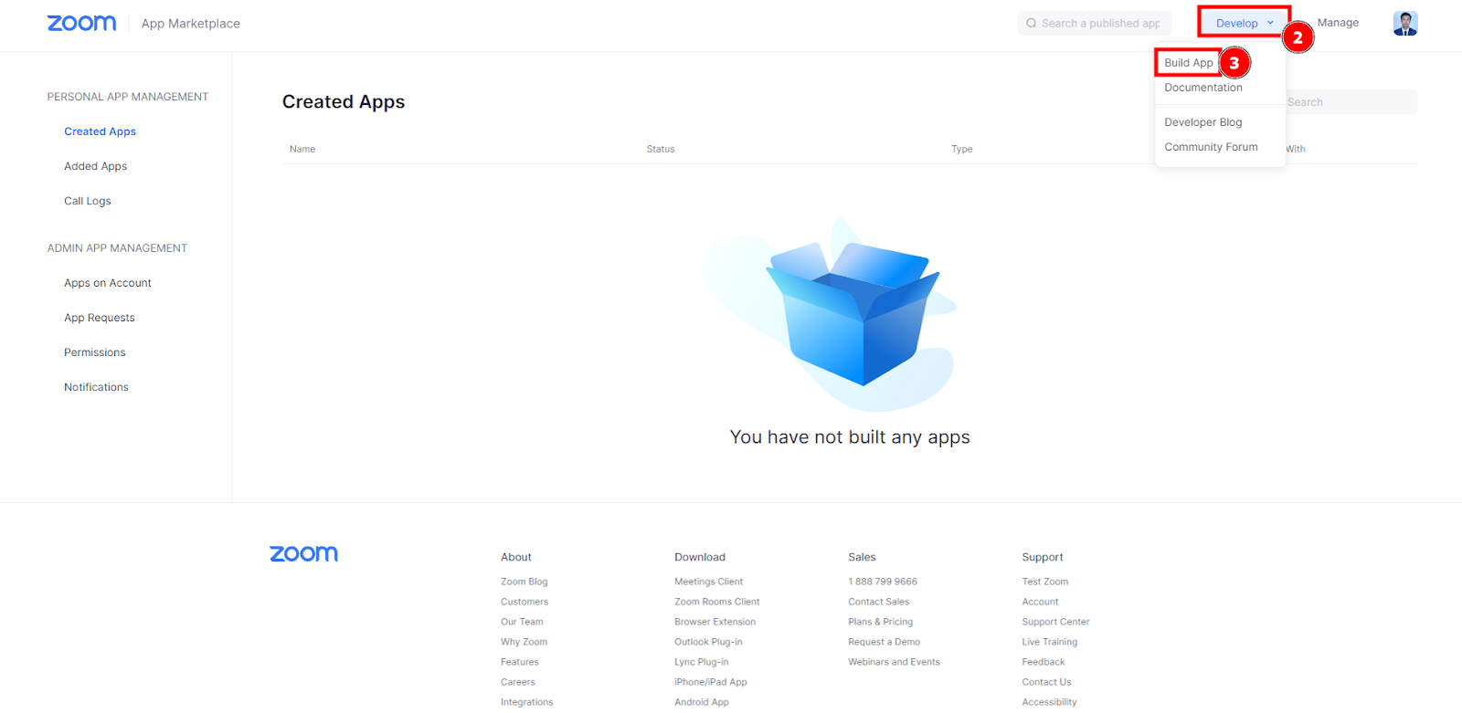Viewport: 1462px width, 713px height.
Task: Open Meetings Client download link
Action: pyautogui.click(x=708, y=582)
